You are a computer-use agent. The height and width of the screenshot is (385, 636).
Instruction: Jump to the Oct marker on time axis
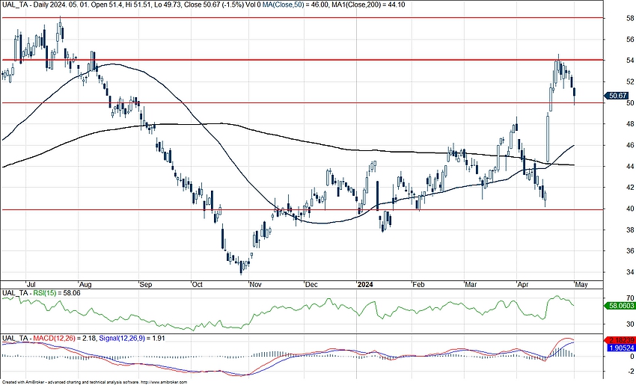[x=198, y=285]
